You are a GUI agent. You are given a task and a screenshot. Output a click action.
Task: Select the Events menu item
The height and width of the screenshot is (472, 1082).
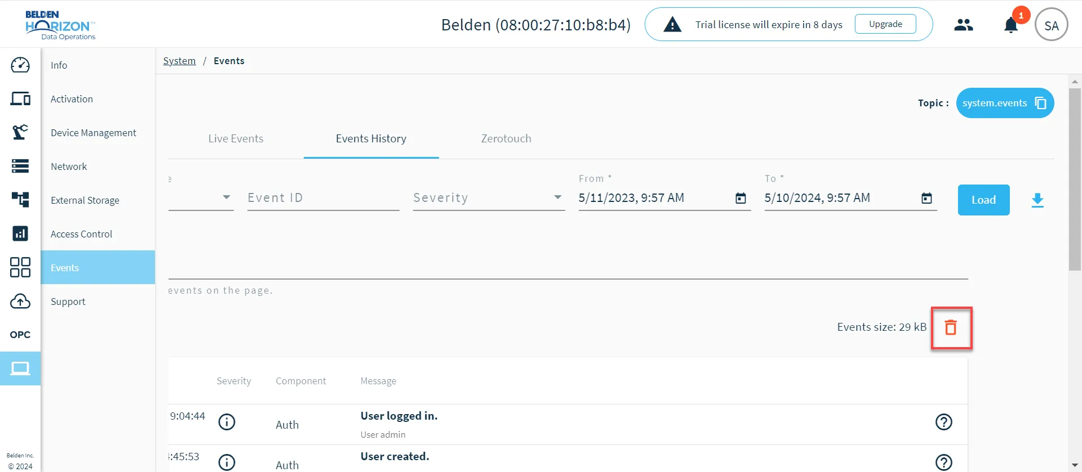tap(98, 267)
